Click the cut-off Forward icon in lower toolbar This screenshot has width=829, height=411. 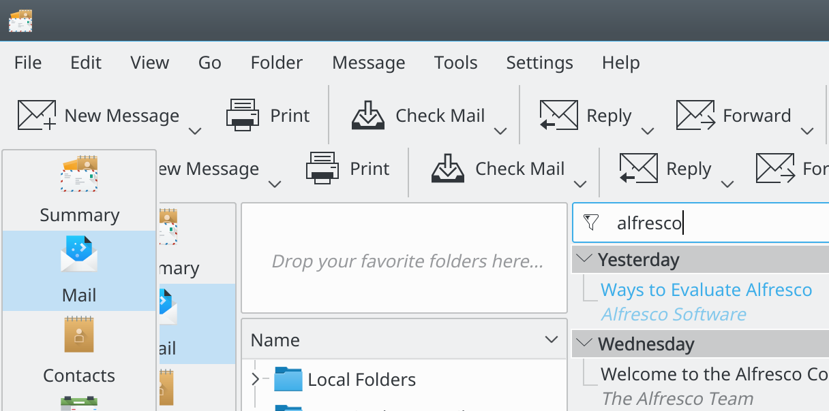tap(775, 168)
